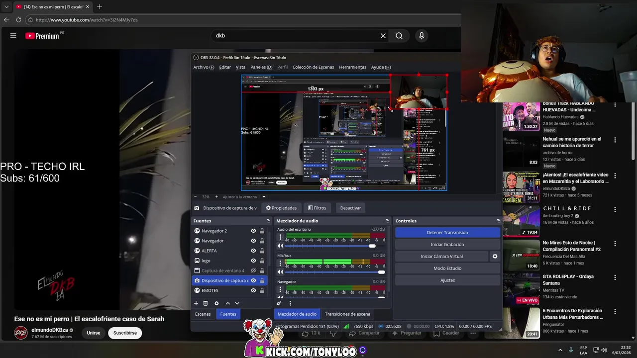637x358 pixels.
Task: Open Audio del escritorio options dots
Action: click(280, 237)
